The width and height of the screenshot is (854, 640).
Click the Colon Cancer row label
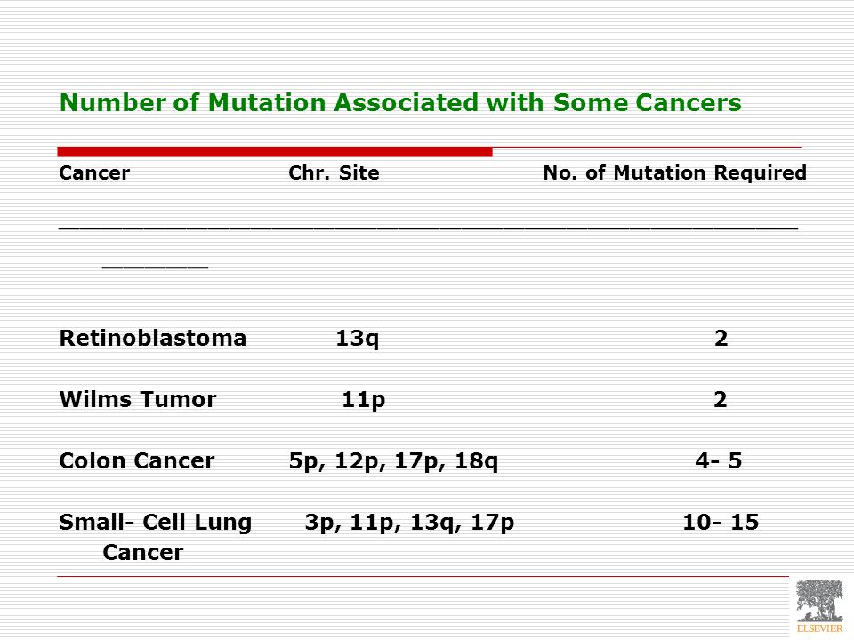click(x=137, y=461)
